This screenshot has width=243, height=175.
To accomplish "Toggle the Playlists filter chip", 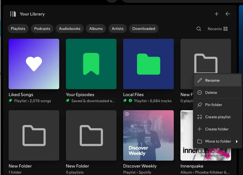I will coord(18,29).
